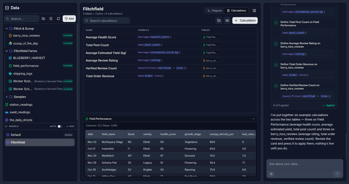Image resolution: width=349 pixels, height=184 pixels.
Task: Click ADD in the Models section
Action: point(70,126)
